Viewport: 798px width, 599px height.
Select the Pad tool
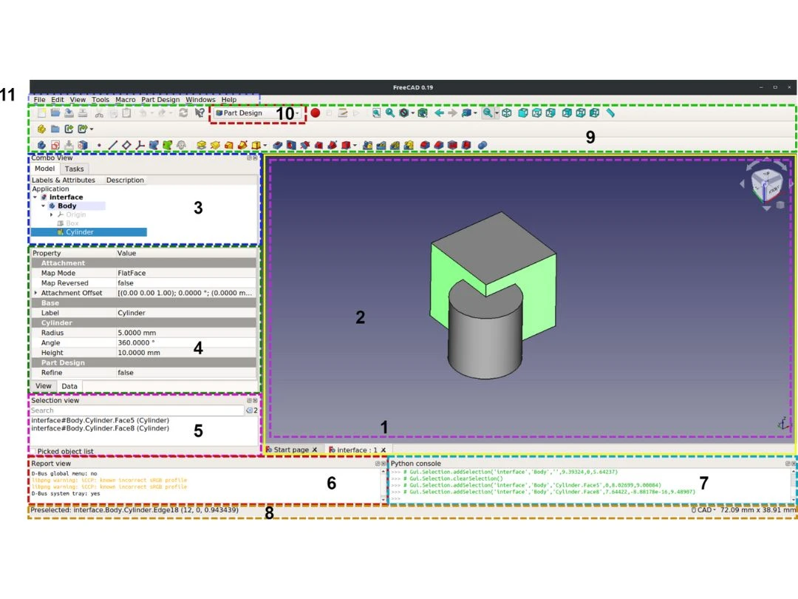click(201, 145)
